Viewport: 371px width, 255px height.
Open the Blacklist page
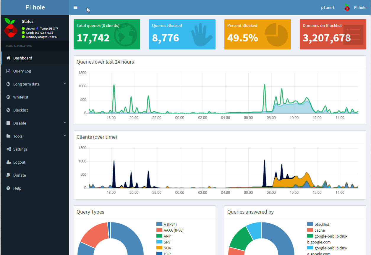[x=35, y=110]
